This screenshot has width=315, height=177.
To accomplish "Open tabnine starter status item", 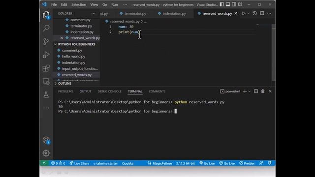I will [x=105, y=163].
